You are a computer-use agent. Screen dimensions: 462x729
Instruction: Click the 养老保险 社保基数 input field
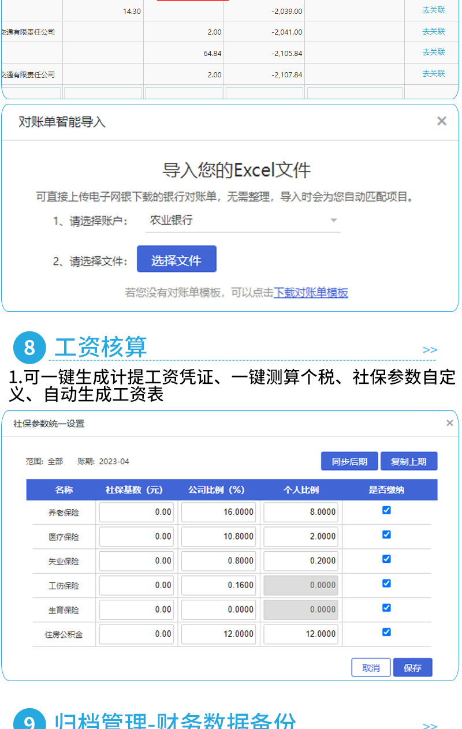coord(136,512)
